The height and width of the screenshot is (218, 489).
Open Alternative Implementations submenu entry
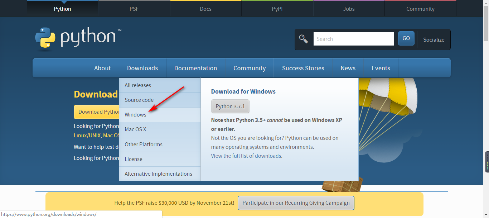tap(160, 174)
